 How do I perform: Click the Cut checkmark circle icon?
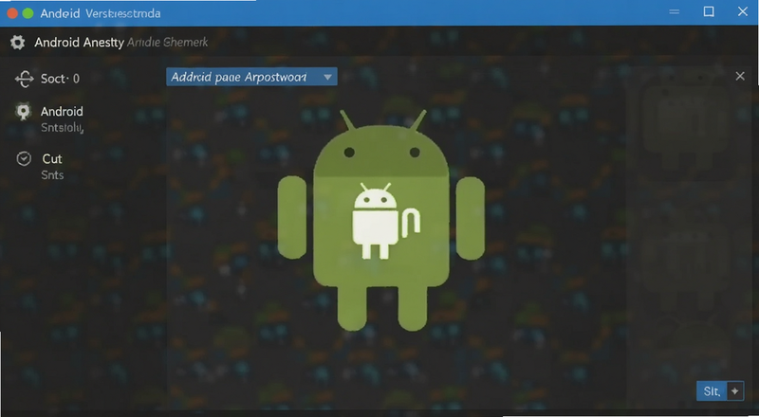point(24,158)
